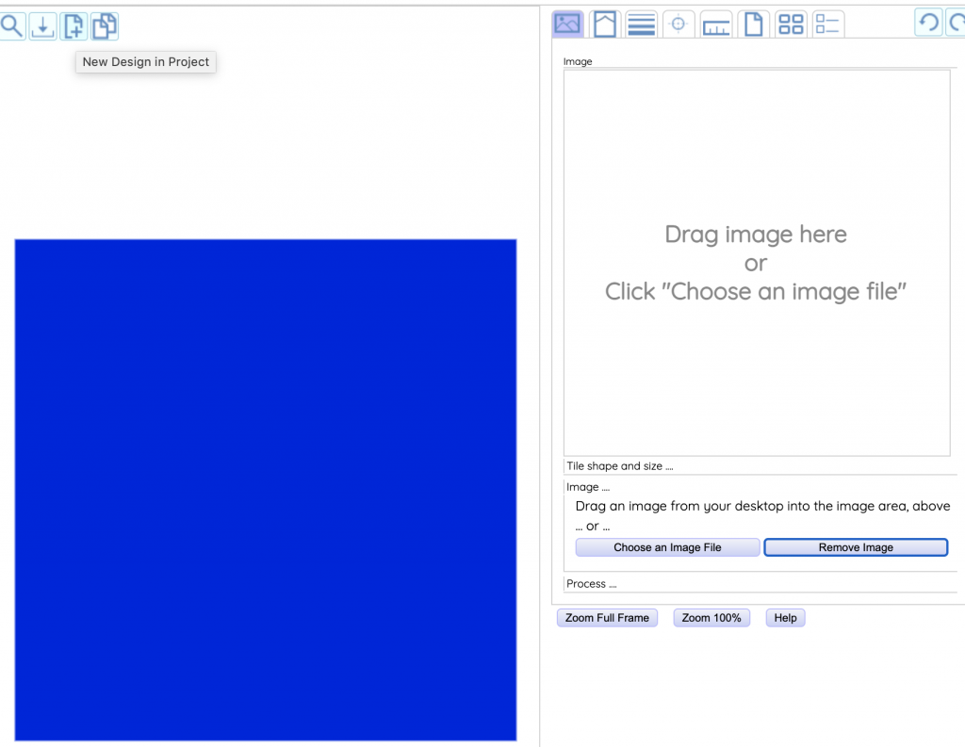Open the ruler measurement panel icon

(716, 24)
